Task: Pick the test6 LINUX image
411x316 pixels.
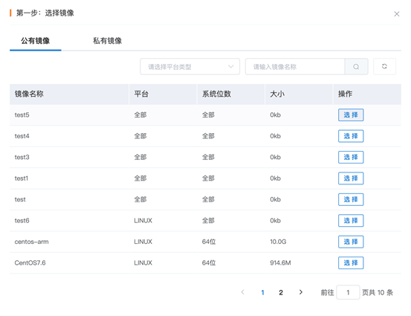Action: pyautogui.click(x=351, y=221)
